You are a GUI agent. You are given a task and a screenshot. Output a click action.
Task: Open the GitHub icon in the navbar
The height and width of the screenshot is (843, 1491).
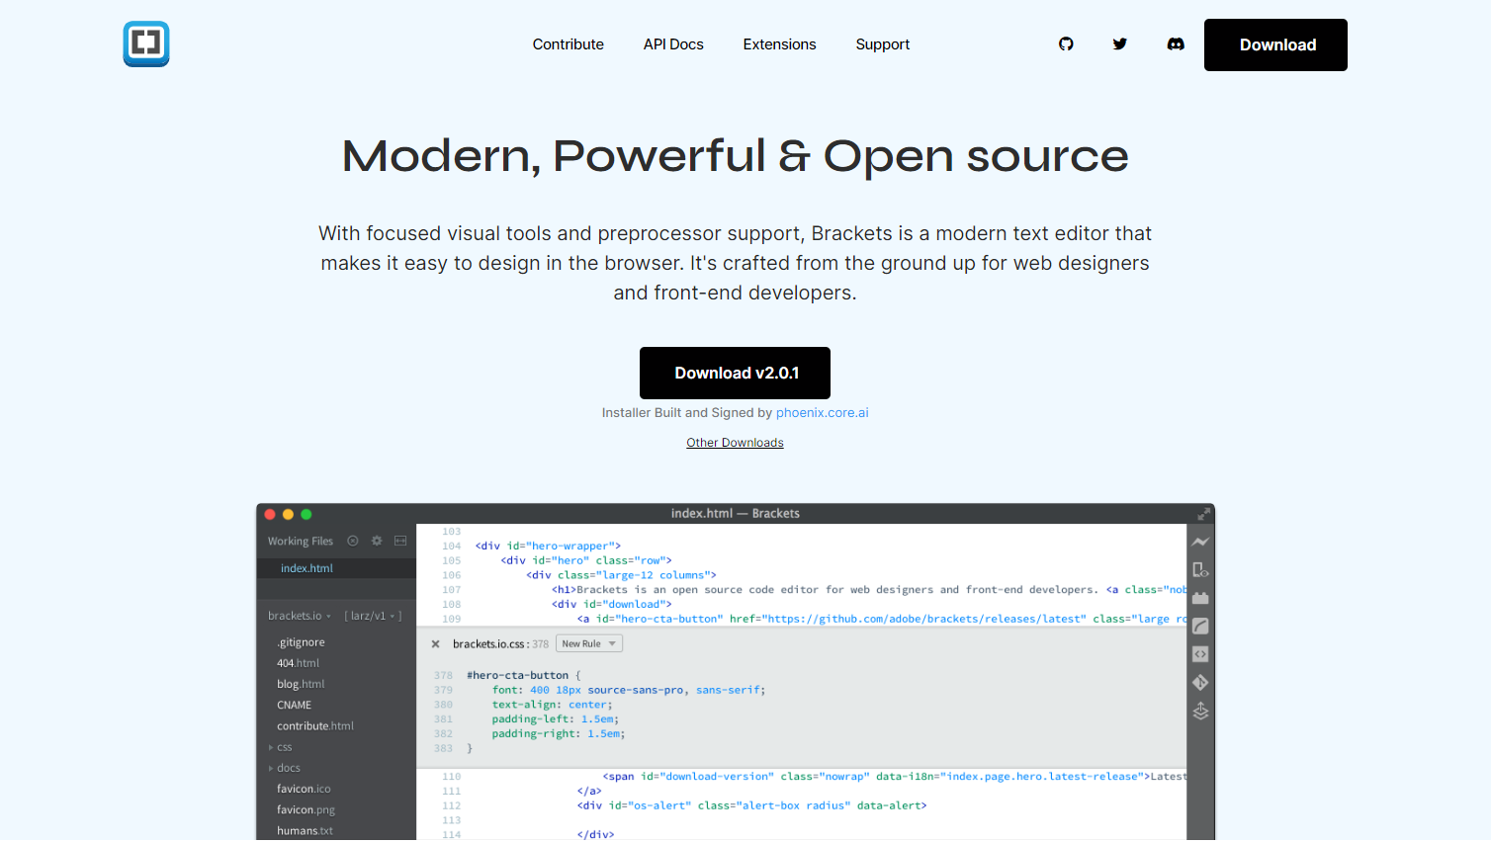pos(1066,43)
